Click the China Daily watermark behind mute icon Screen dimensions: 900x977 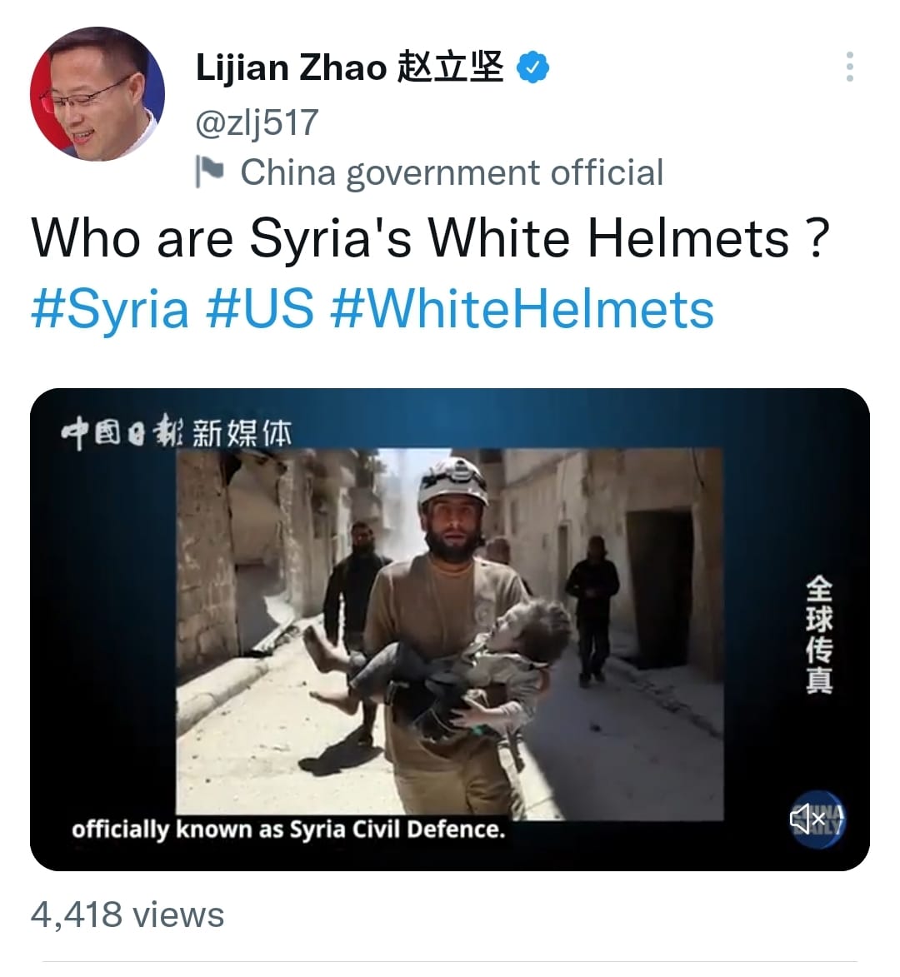pos(817,819)
